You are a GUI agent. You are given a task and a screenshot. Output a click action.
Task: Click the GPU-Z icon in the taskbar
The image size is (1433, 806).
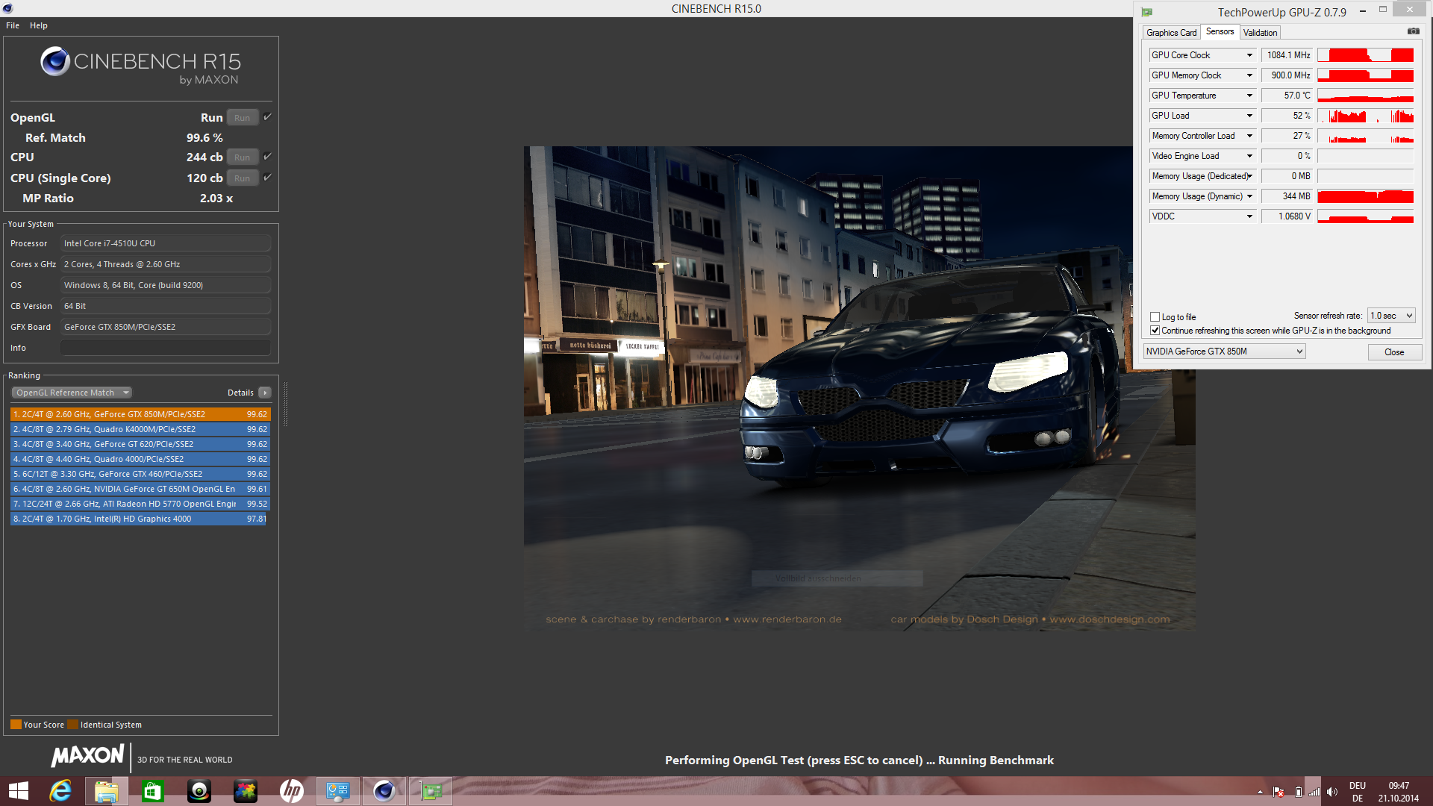tap(430, 791)
